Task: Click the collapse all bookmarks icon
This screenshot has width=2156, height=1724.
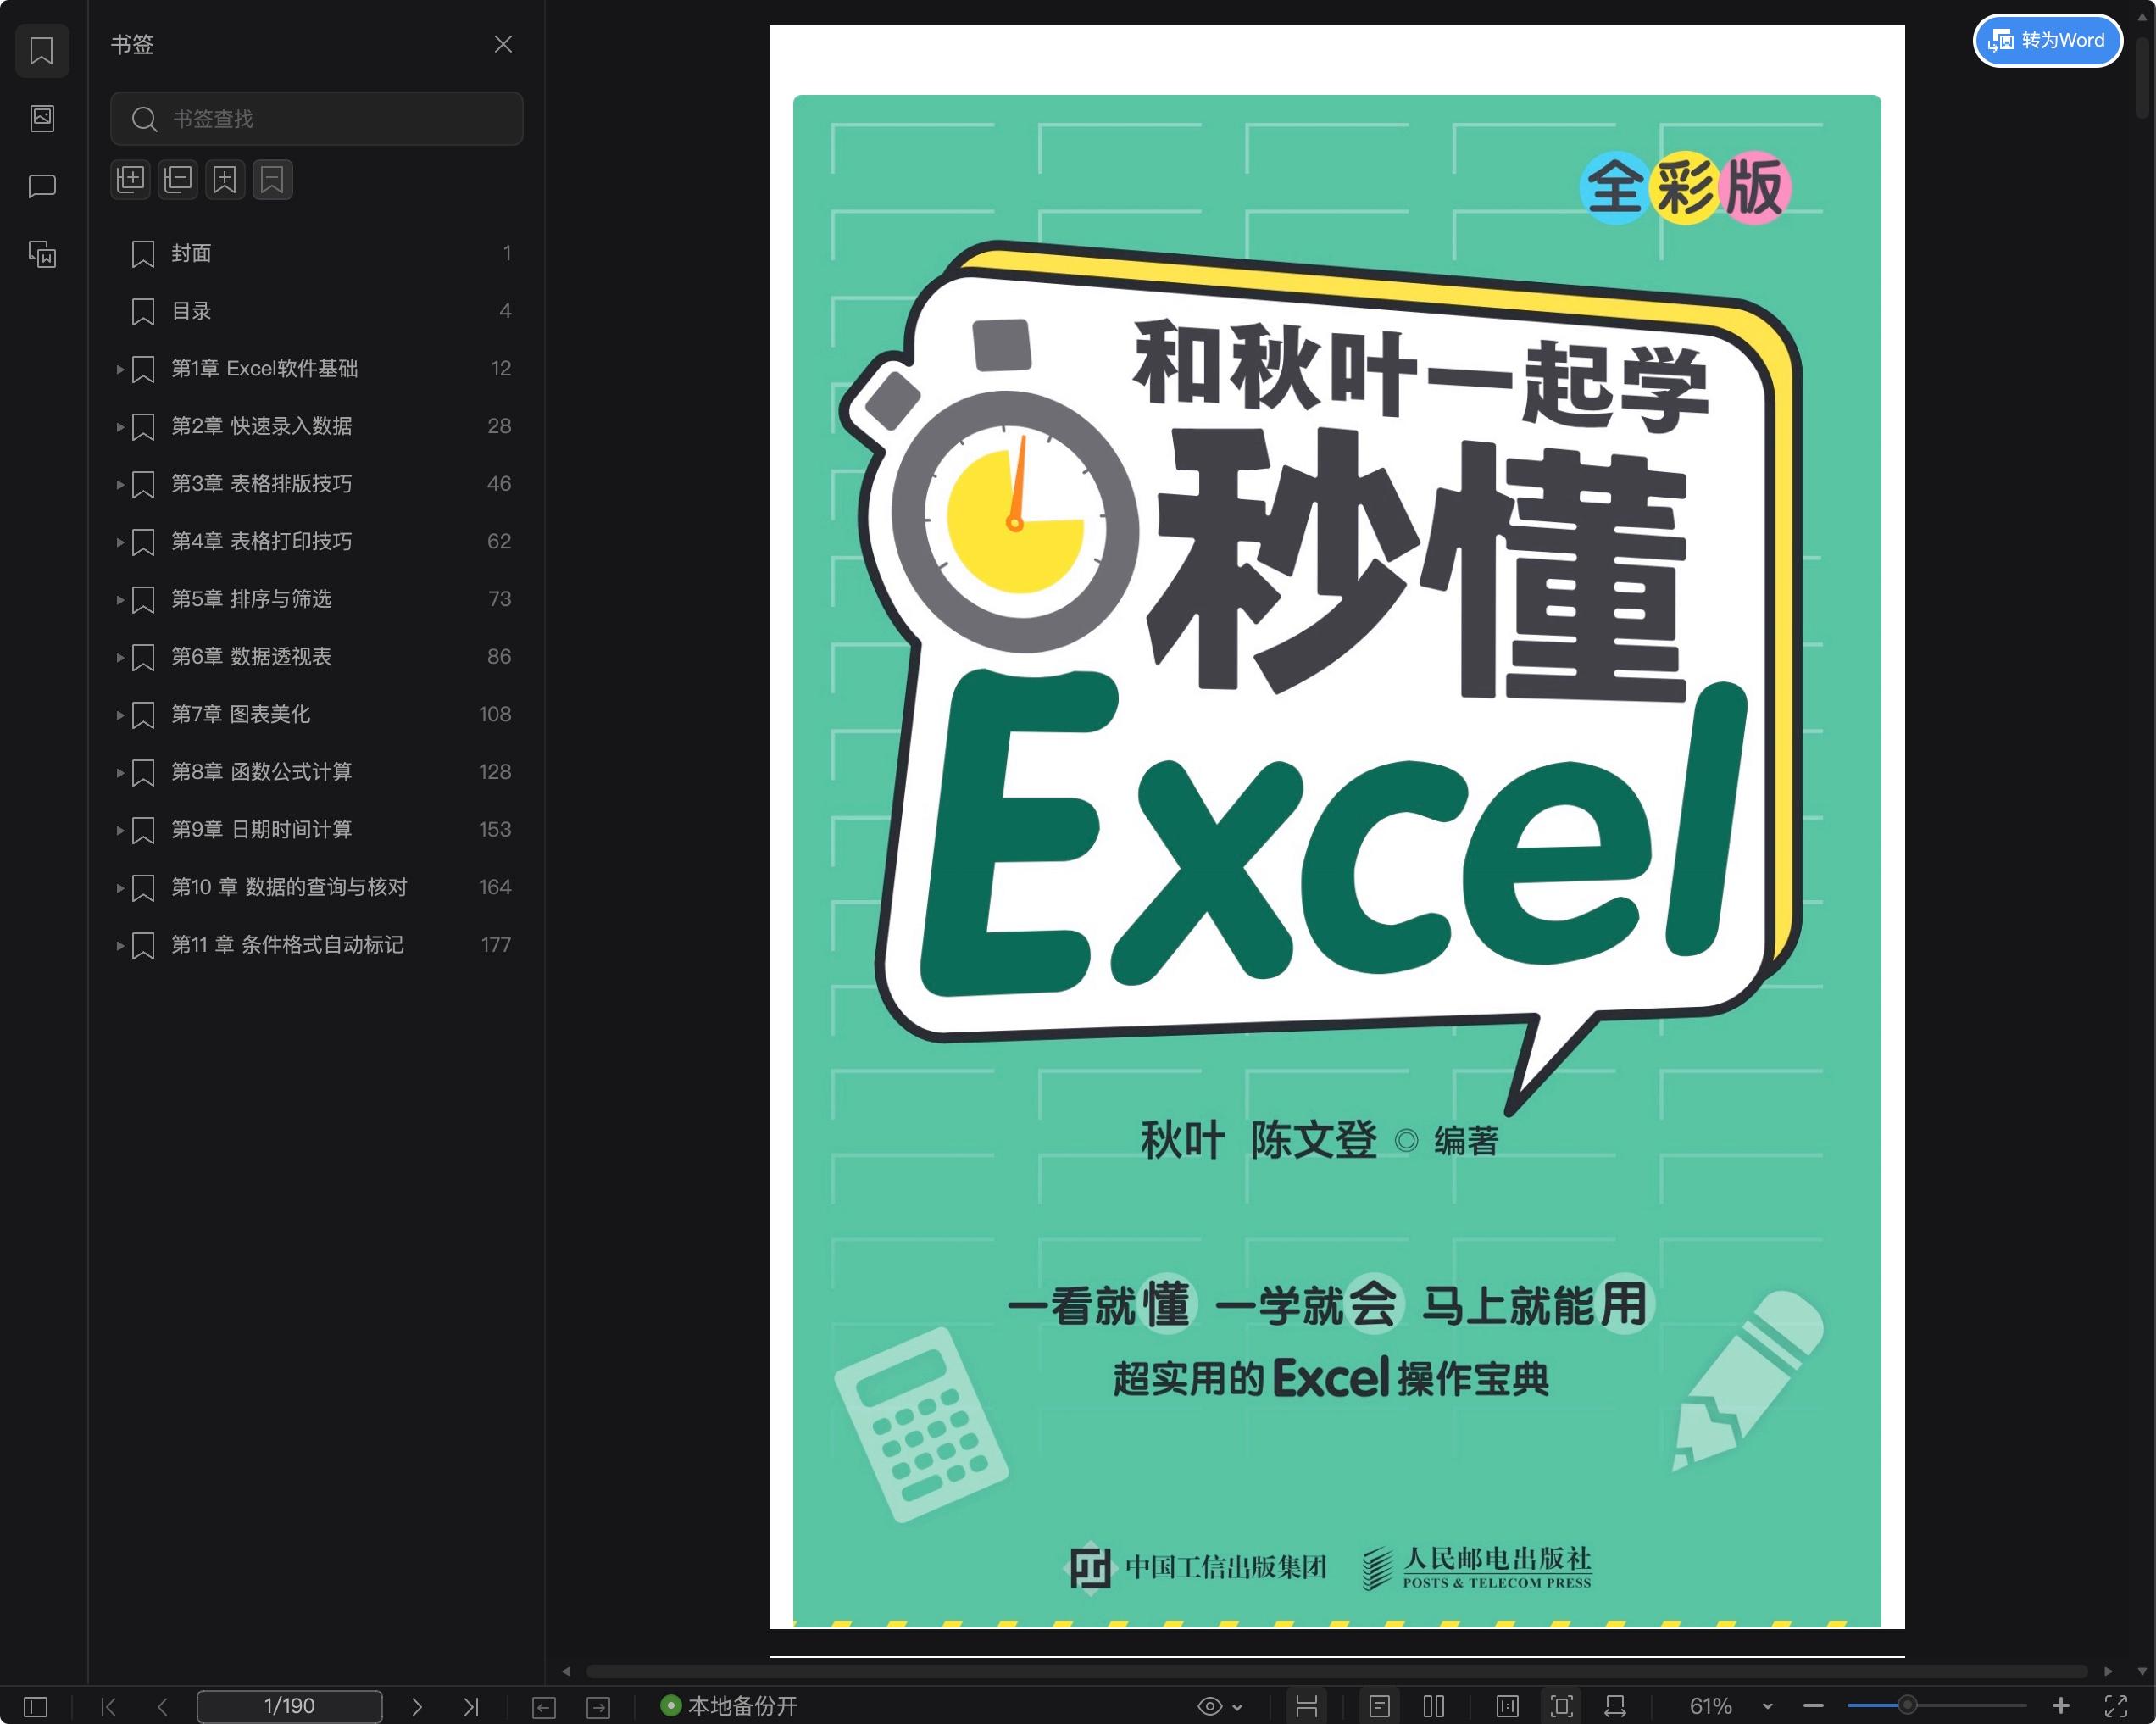Action: (177, 180)
